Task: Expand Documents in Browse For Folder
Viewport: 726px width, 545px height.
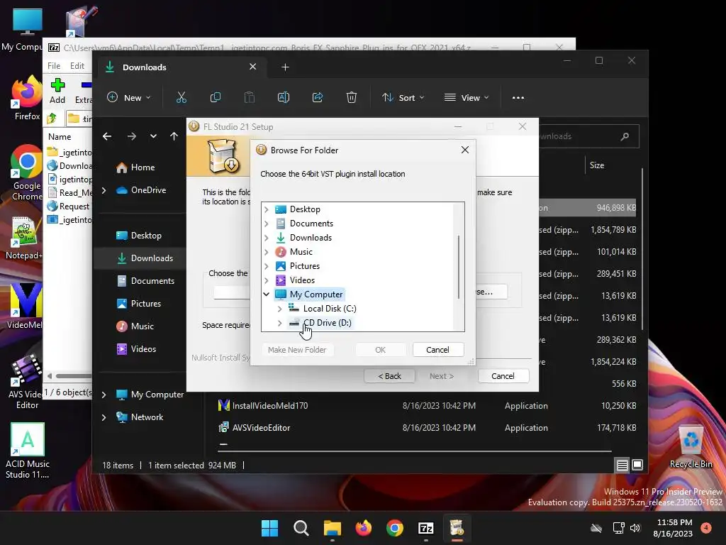Action: pos(267,224)
